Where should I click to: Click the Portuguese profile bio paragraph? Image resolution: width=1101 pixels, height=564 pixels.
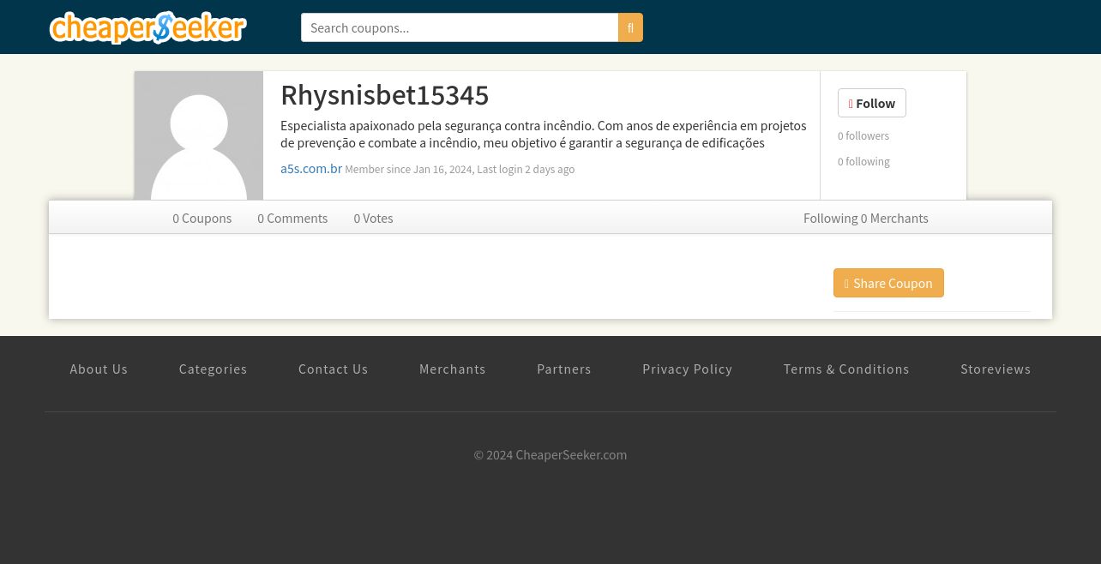544,134
